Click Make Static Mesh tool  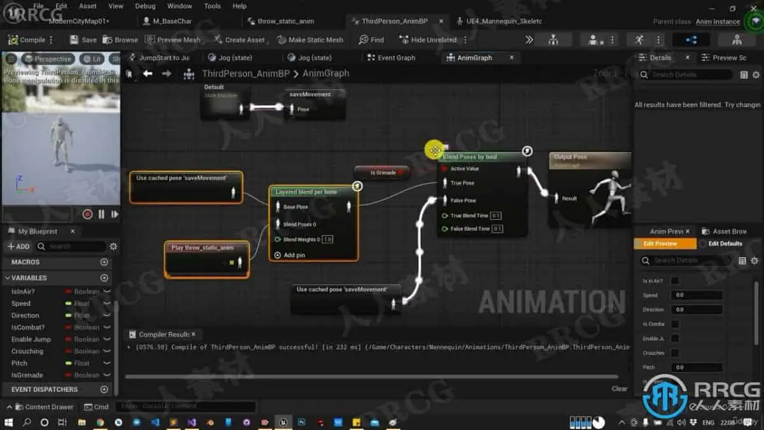311,39
